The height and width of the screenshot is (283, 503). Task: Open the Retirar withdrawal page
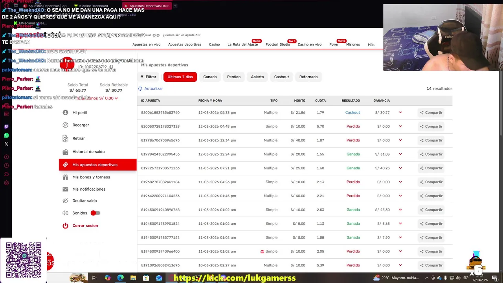pyautogui.click(x=79, y=138)
